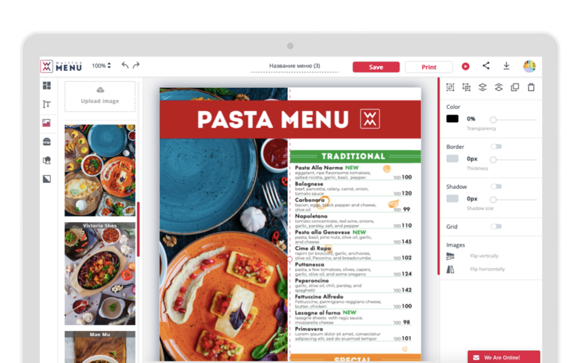The image size is (582, 363).
Task: Delete the selected element with trash icon
Action: click(531, 87)
